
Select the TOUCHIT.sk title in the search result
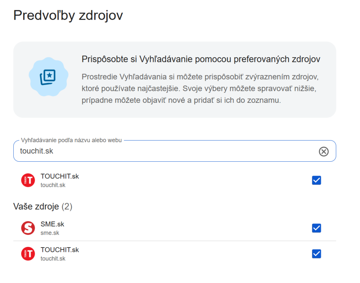pyautogui.click(x=60, y=176)
